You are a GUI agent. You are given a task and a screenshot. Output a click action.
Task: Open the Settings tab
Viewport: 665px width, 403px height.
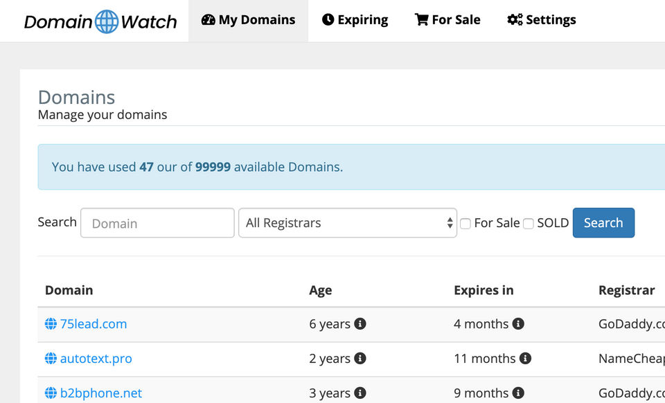tap(542, 20)
